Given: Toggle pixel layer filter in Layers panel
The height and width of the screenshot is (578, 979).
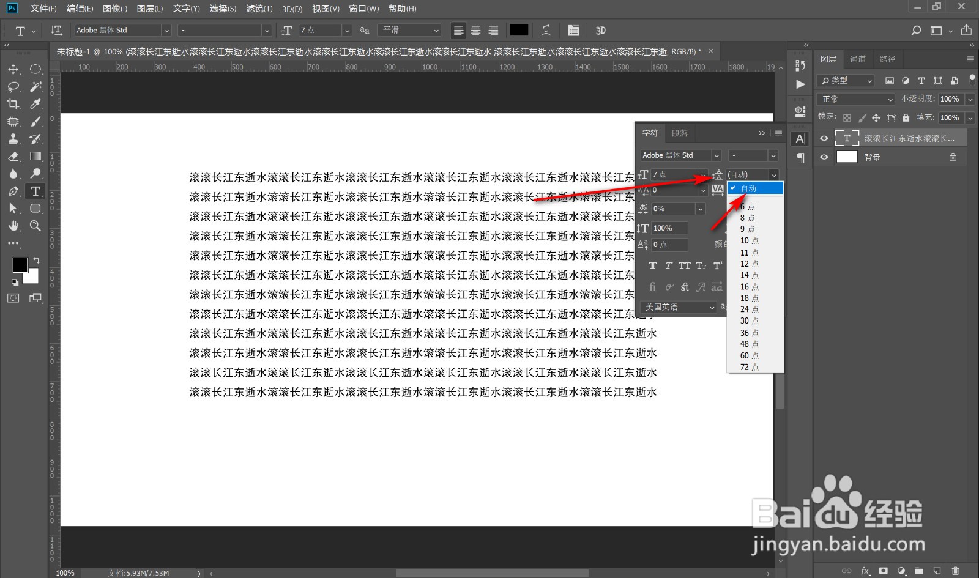Looking at the screenshot, I should [890, 81].
